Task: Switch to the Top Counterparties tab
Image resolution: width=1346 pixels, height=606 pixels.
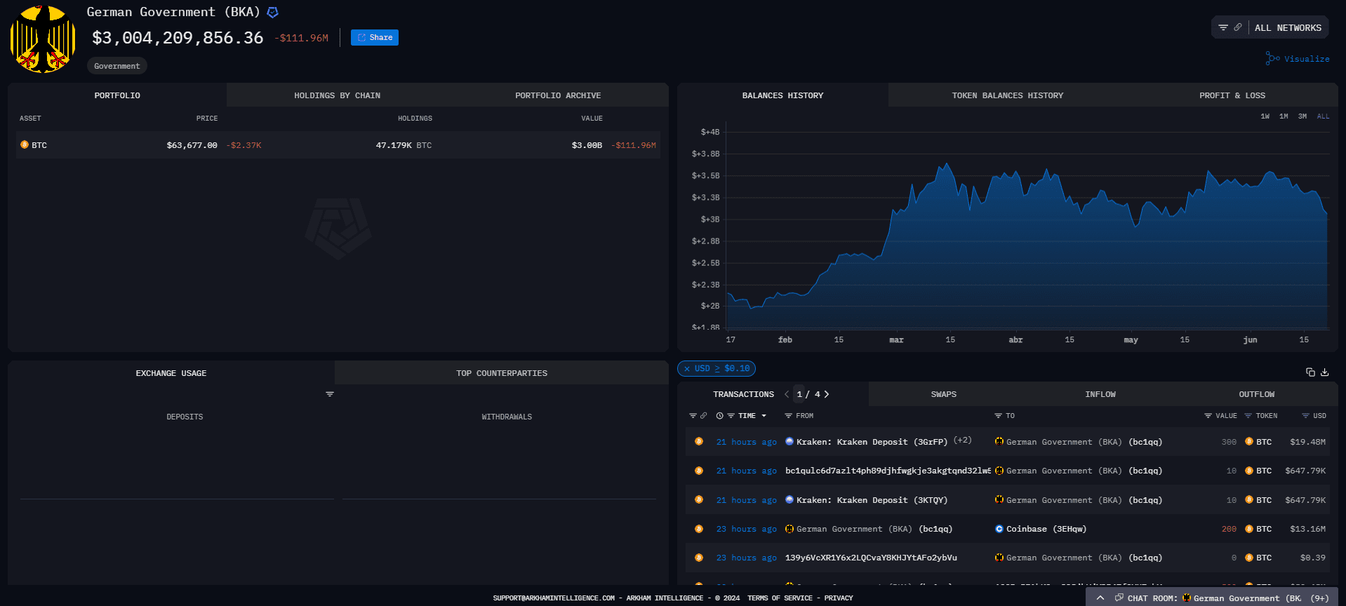Action: click(x=502, y=372)
